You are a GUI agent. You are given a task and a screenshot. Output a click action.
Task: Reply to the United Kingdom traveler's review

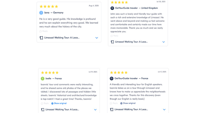click(115, 36)
